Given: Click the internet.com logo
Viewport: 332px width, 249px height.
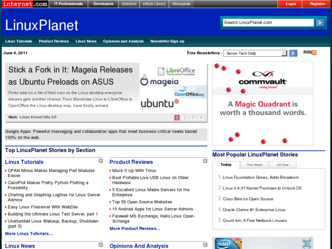Looking at the screenshot, I should tap(25, 4).
